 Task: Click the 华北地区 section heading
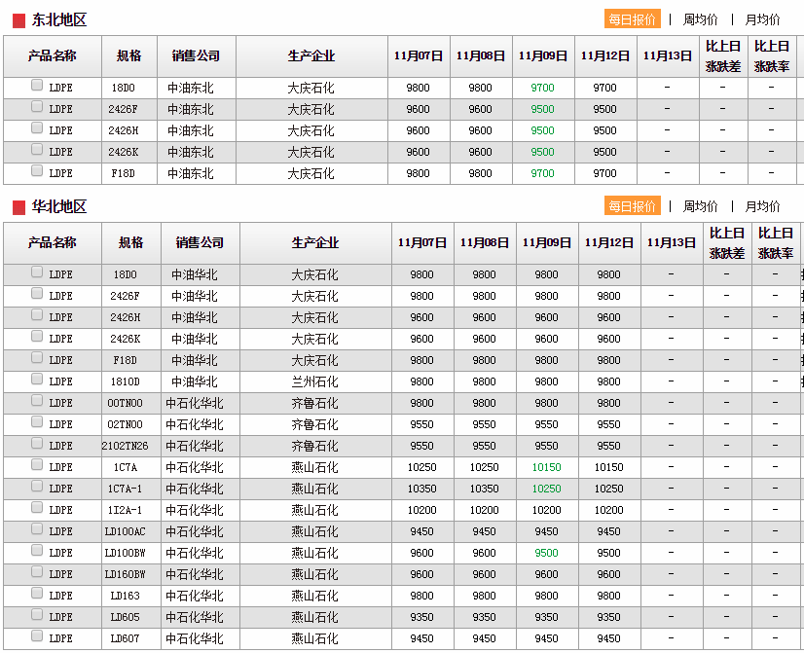[59, 206]
